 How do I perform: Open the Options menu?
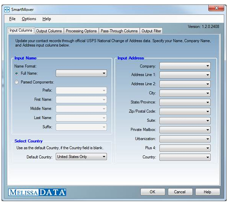tap(29, 19)
